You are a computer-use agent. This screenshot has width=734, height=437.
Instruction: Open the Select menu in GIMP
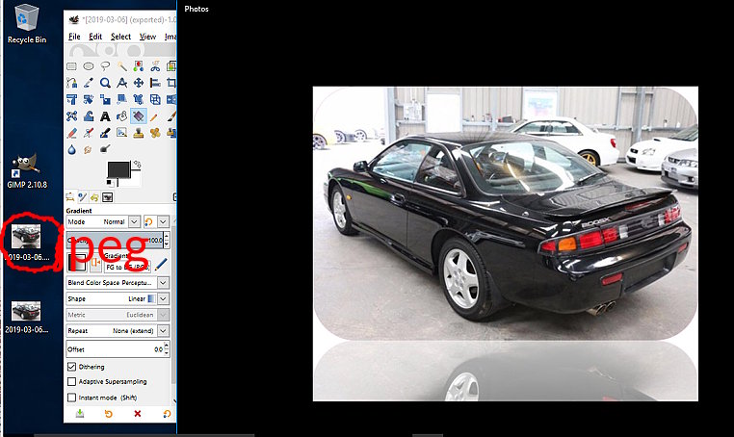tap(120, 37)
